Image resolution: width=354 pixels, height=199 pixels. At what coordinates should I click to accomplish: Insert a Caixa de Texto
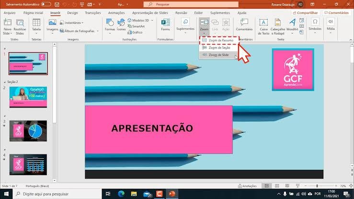(263, 27)
